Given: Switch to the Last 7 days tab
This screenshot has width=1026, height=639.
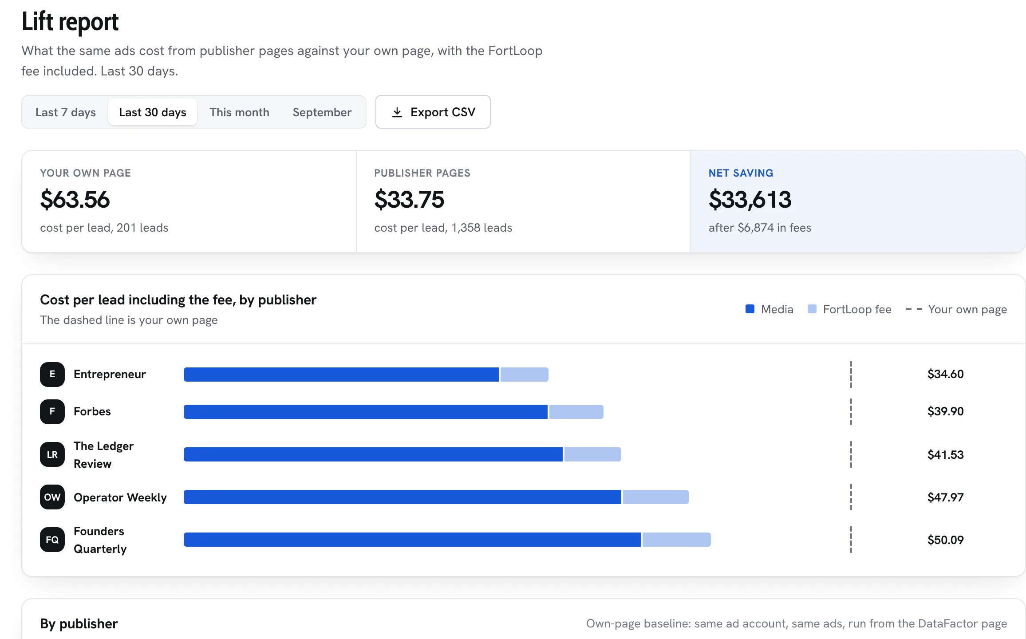Looking at the screenshot, I should tap(66, 112).
